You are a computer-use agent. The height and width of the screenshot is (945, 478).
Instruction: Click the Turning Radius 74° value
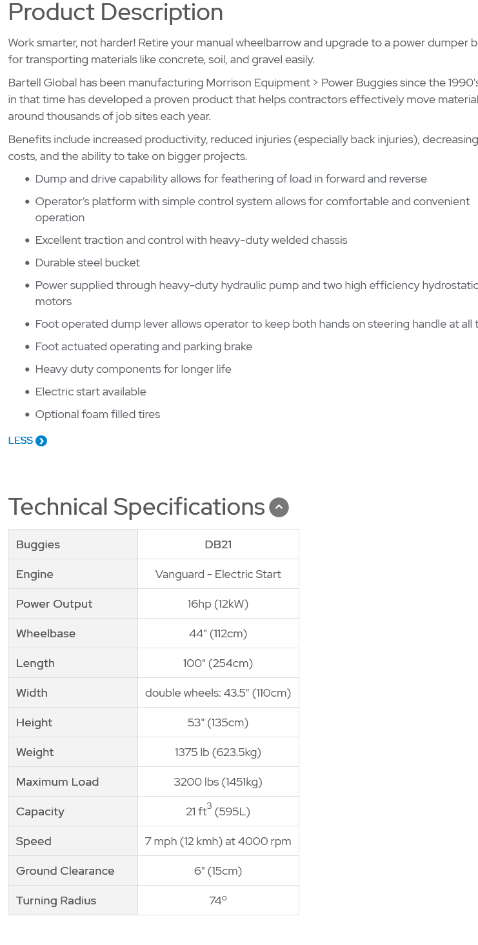coord(218,900)
